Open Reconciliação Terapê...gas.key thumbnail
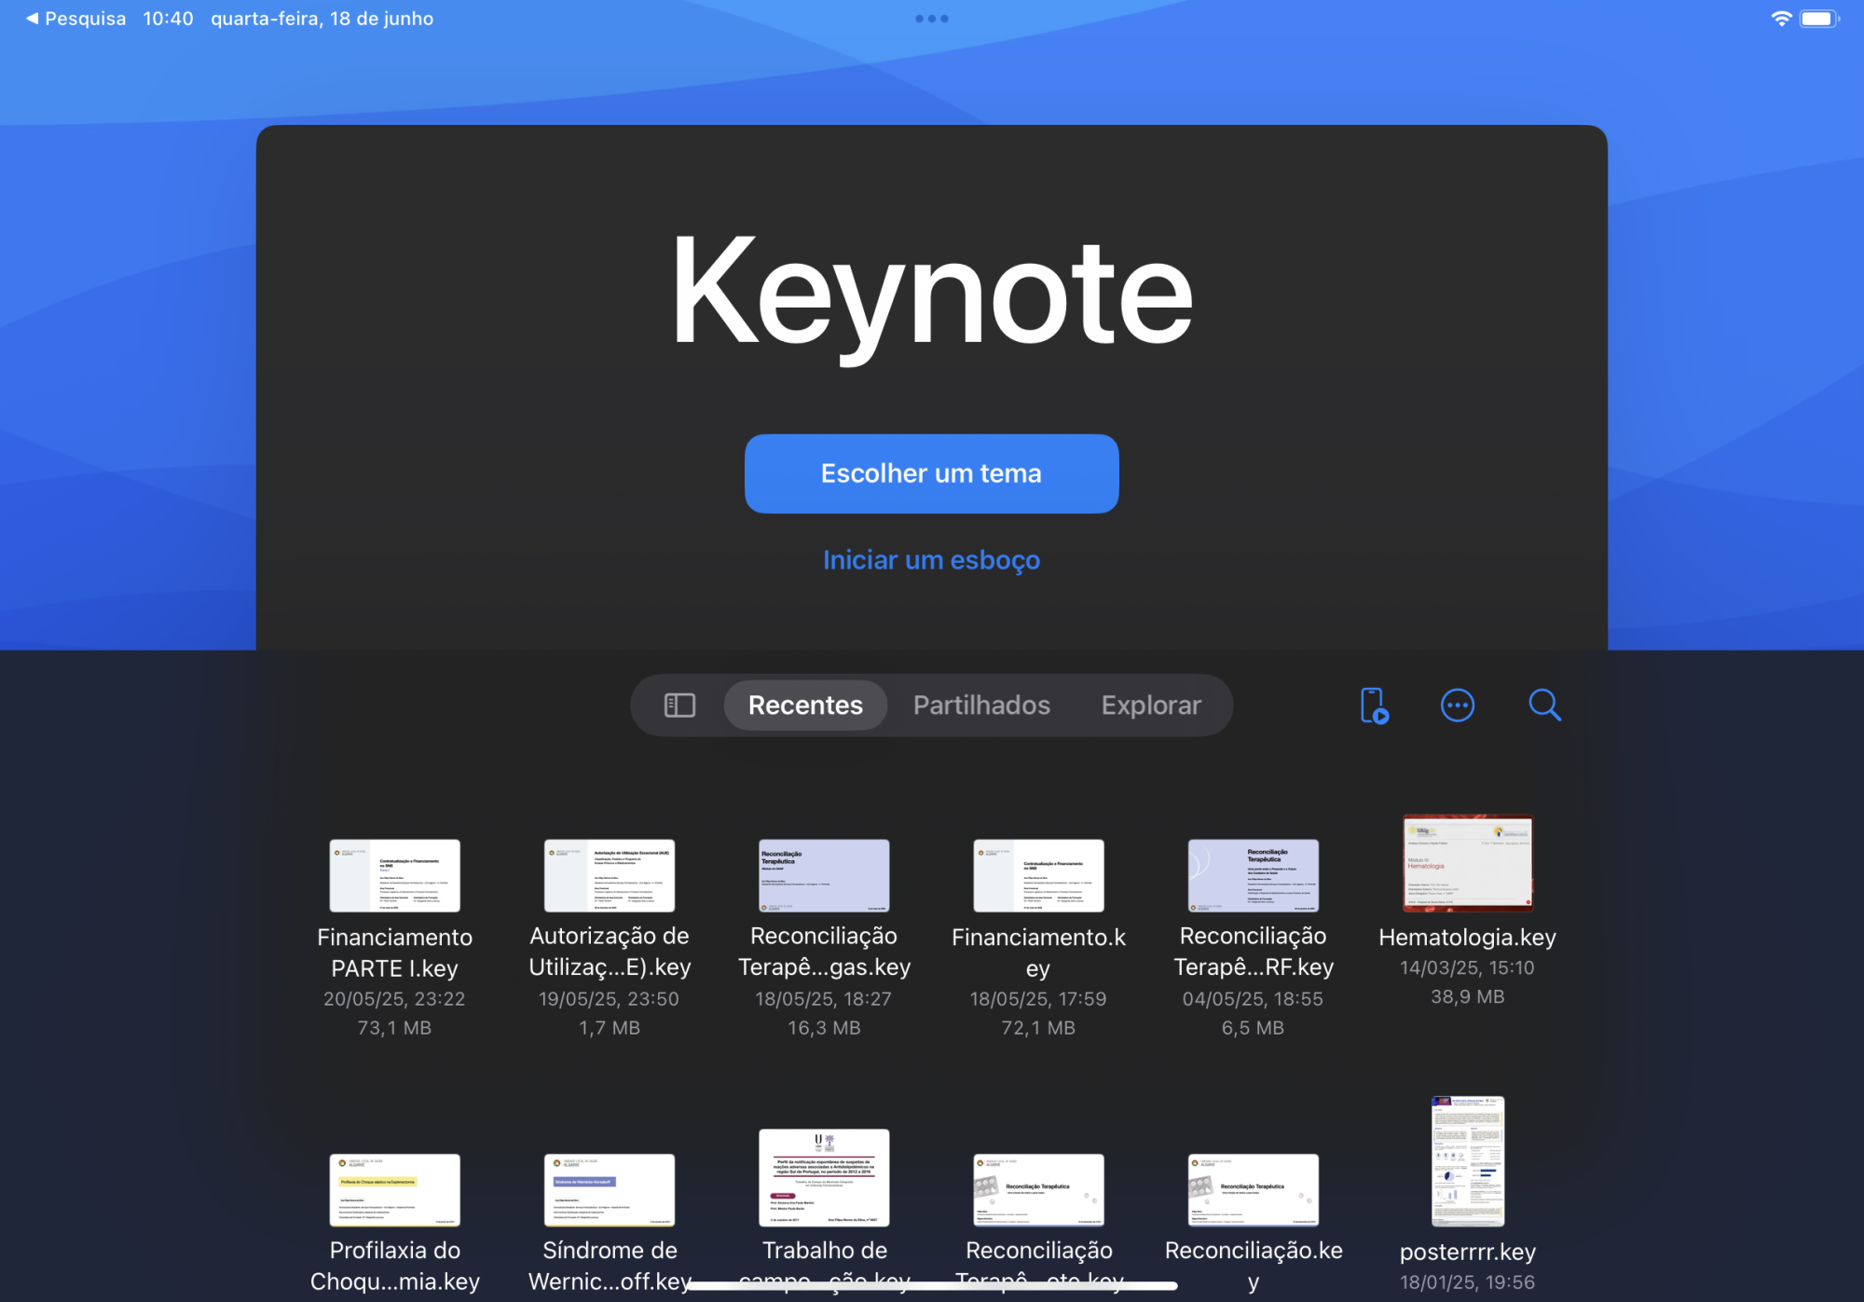This screenshot has width=1864, height=1302. tap(824, 876)
